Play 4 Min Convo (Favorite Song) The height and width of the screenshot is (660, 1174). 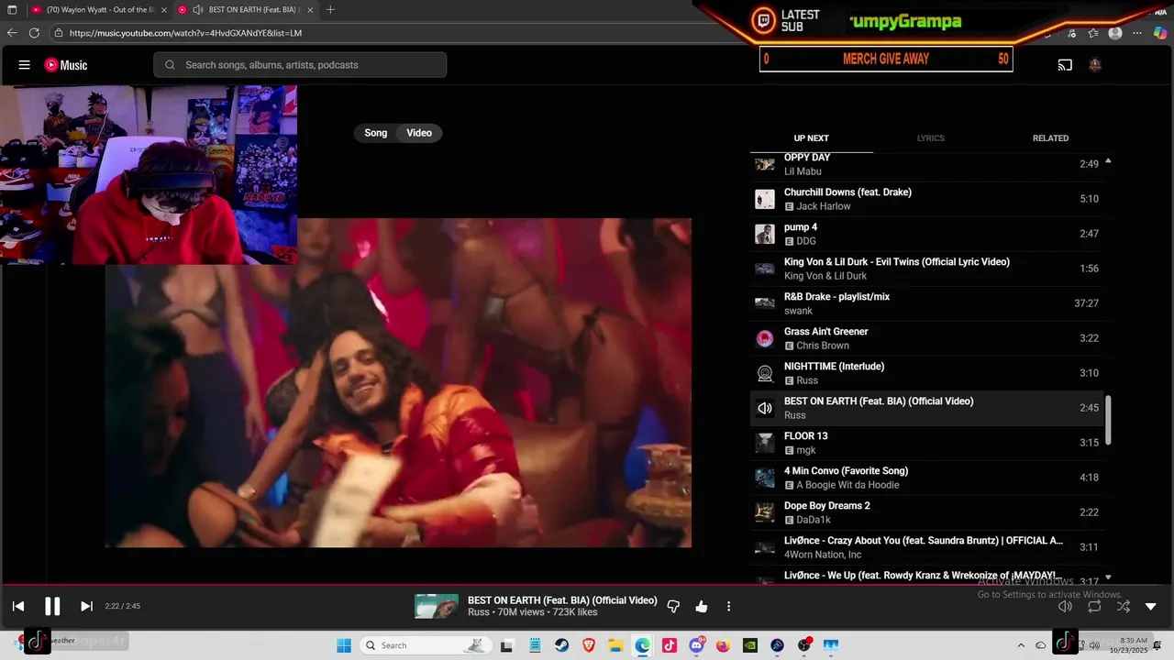click(x=926, y=478)
